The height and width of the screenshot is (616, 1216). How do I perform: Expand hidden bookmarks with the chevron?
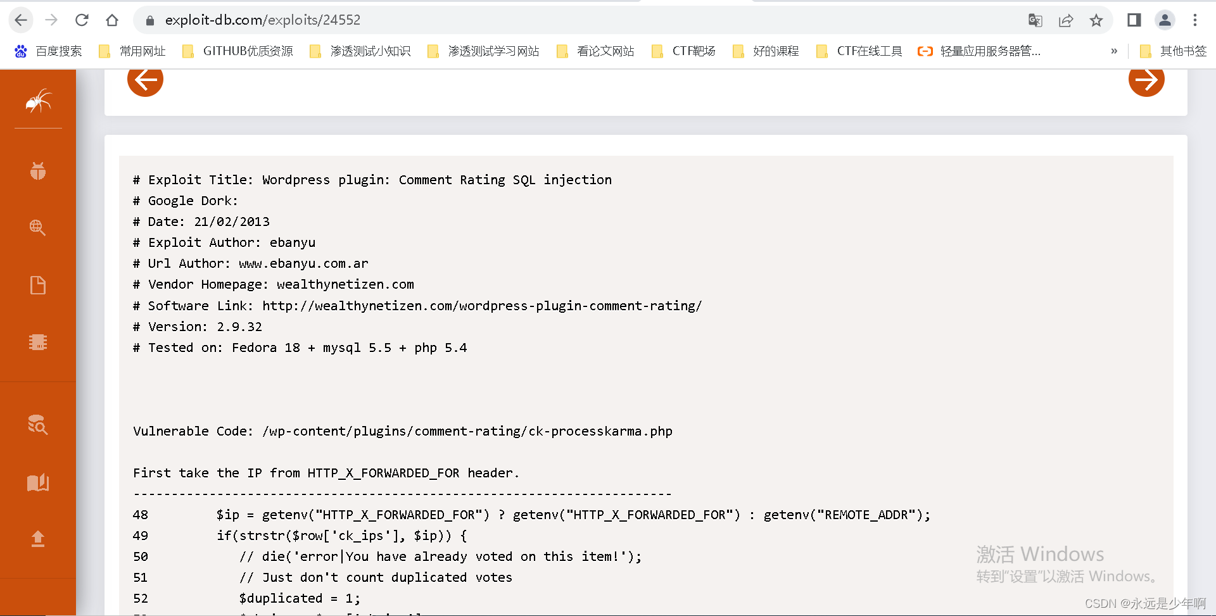(1114, 51)
